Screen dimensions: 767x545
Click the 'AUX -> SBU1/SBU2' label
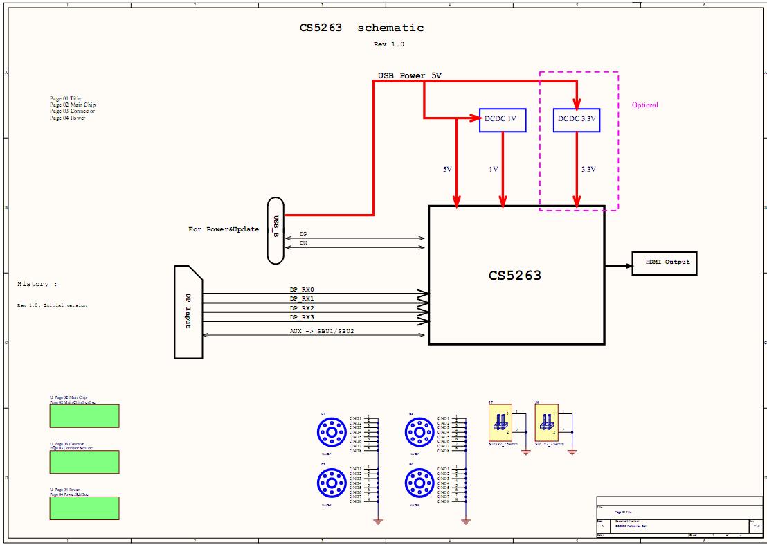coord(322,331)
